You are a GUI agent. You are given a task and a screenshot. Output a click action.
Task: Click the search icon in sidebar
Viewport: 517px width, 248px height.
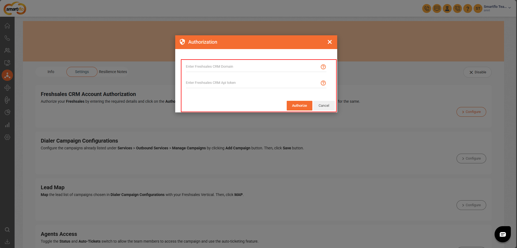pyautogui.click(x=7, y=230)
